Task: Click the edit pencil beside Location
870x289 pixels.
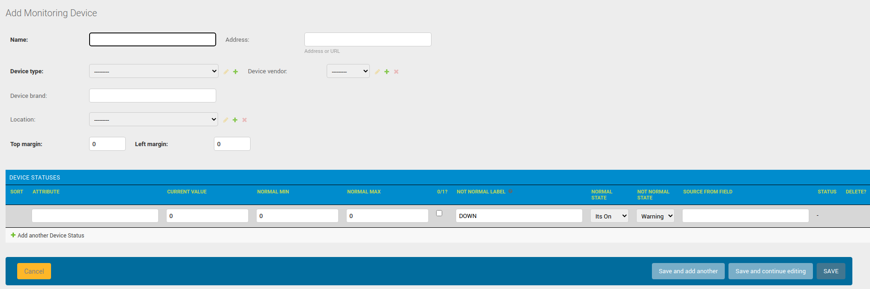Action: tap(226, 120)
